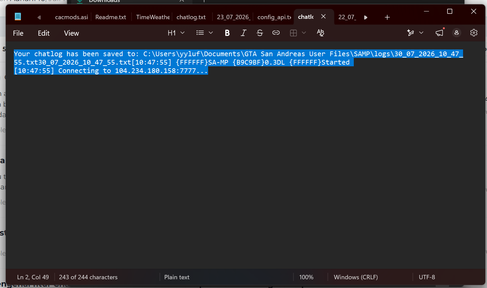Image resolution: width=487 pixels, height=288 pixels.
Task: Apply strikethrough formatting
Action: 260,33
